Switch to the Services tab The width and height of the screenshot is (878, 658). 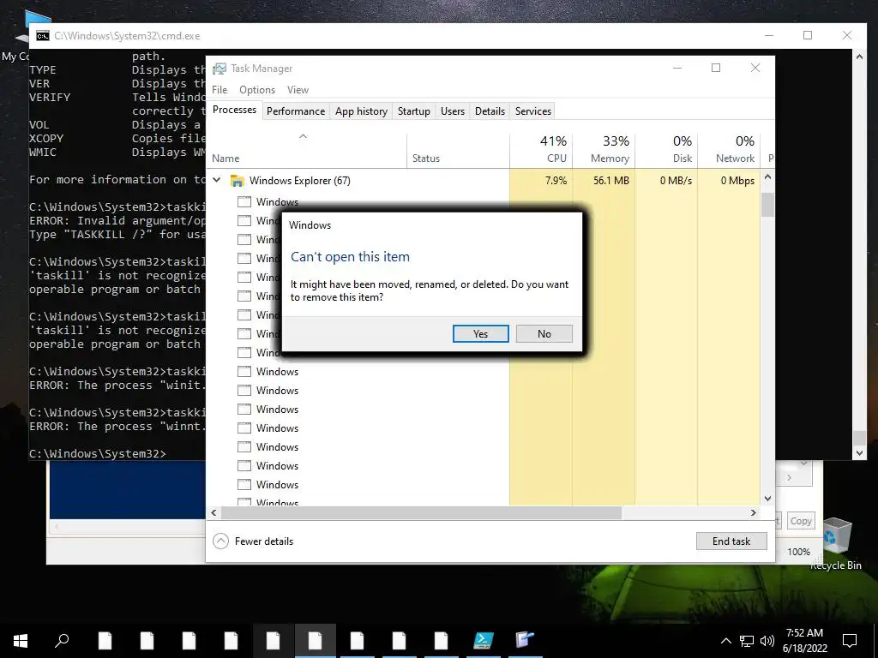tap(533, 111)
